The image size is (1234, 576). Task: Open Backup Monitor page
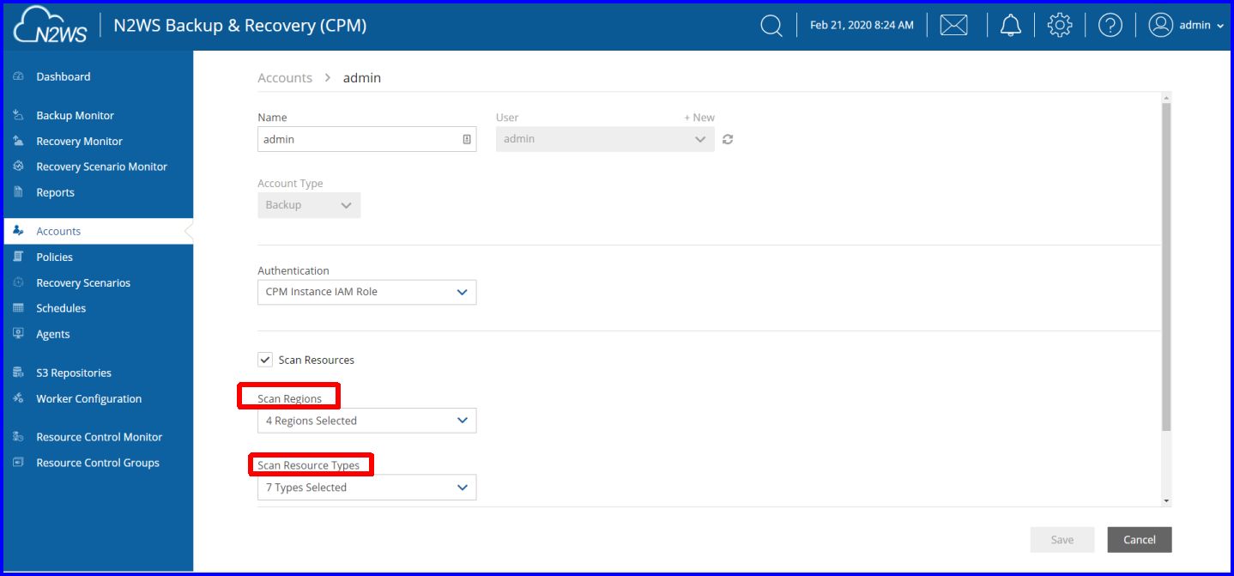(x=75, y=115)
